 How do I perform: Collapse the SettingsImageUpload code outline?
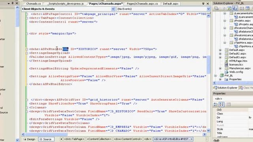(27, 53)
